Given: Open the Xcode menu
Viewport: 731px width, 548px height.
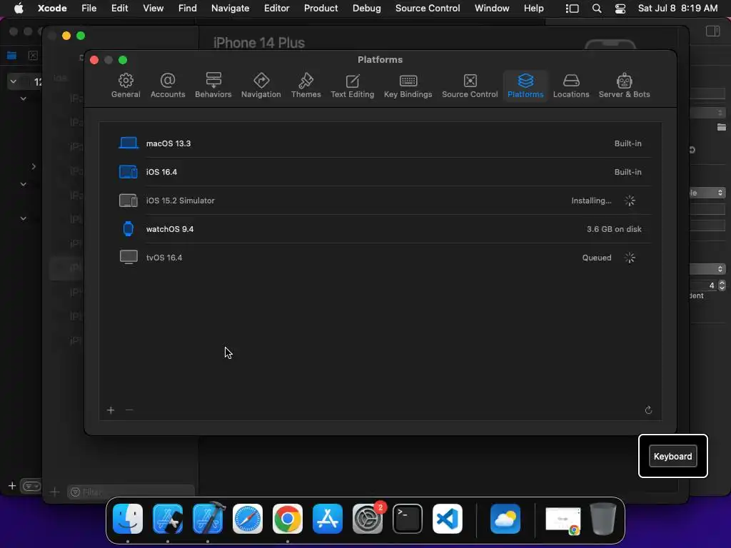Looking at the screenshot, I should (x=51, y=9).
